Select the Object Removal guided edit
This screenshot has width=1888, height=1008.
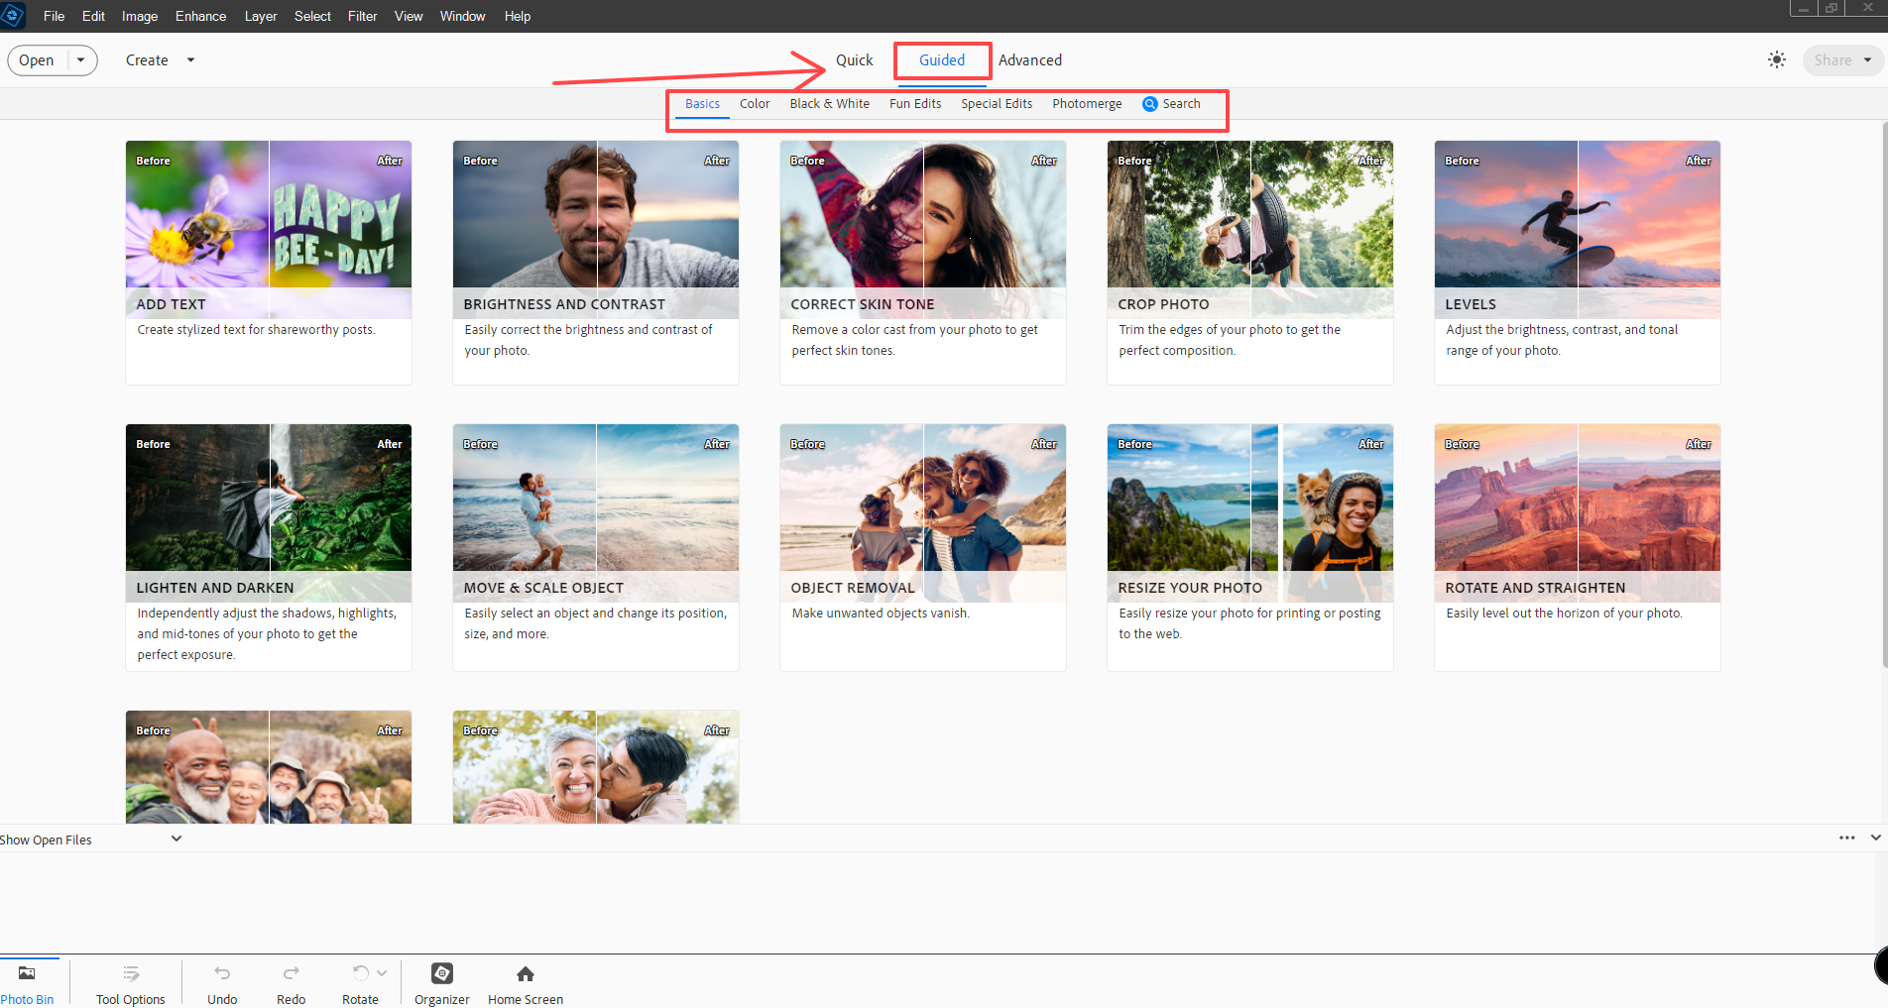[922, 512]
